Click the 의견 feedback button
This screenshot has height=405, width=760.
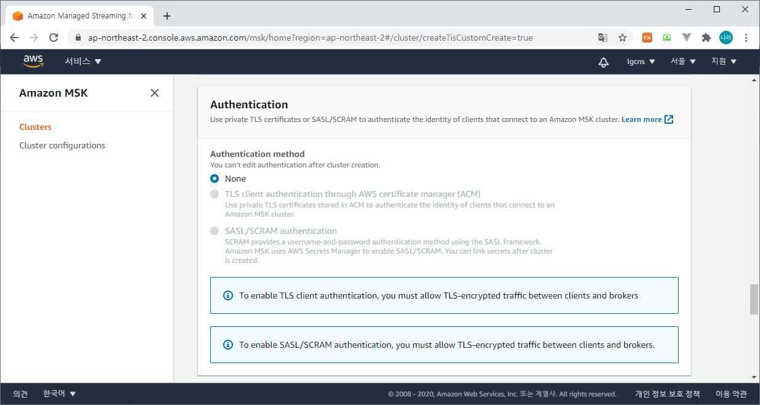(x=20, y=394)
